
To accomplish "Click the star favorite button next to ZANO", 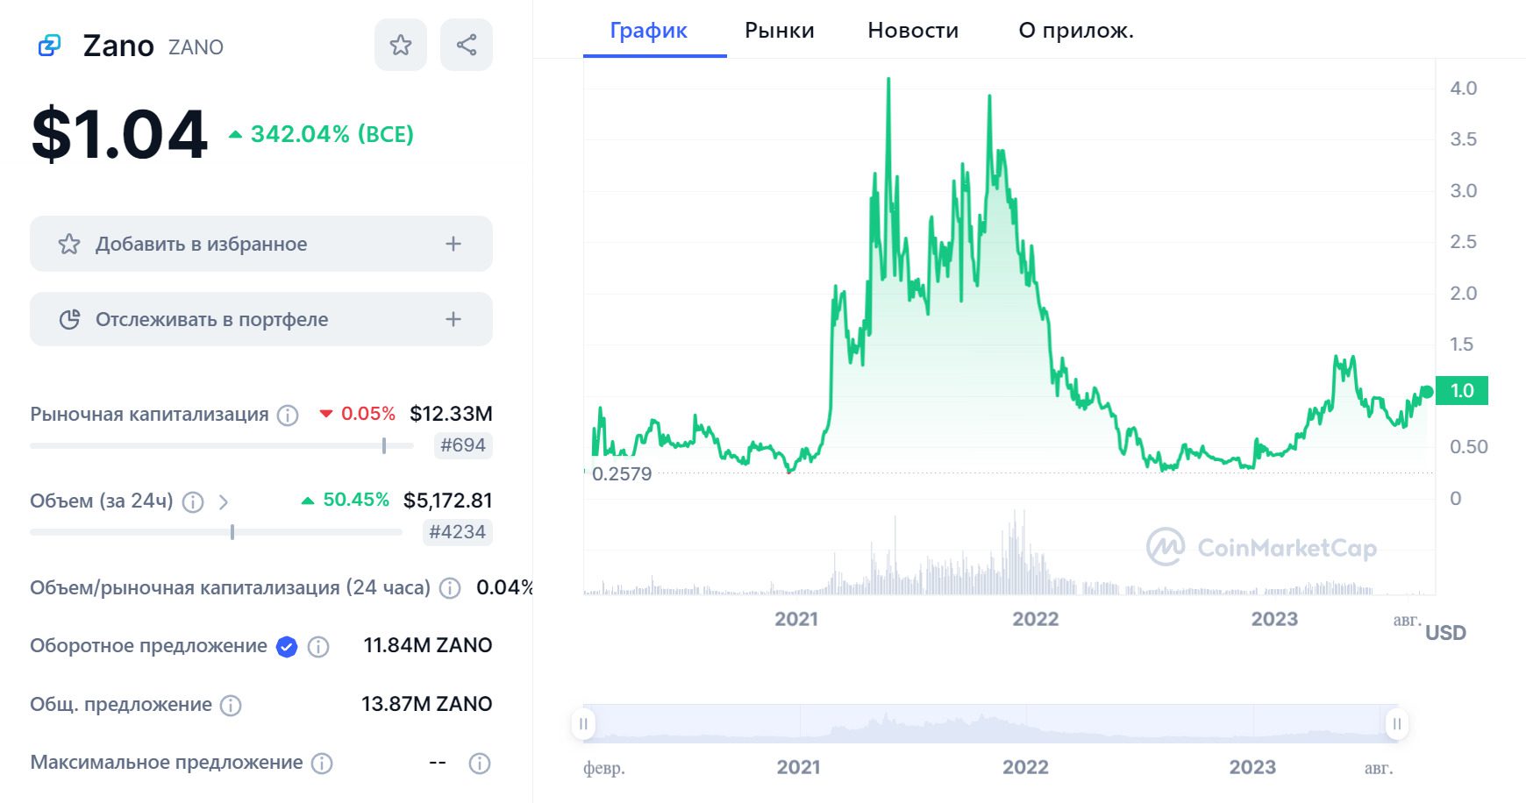I will [x=401, y=45].
